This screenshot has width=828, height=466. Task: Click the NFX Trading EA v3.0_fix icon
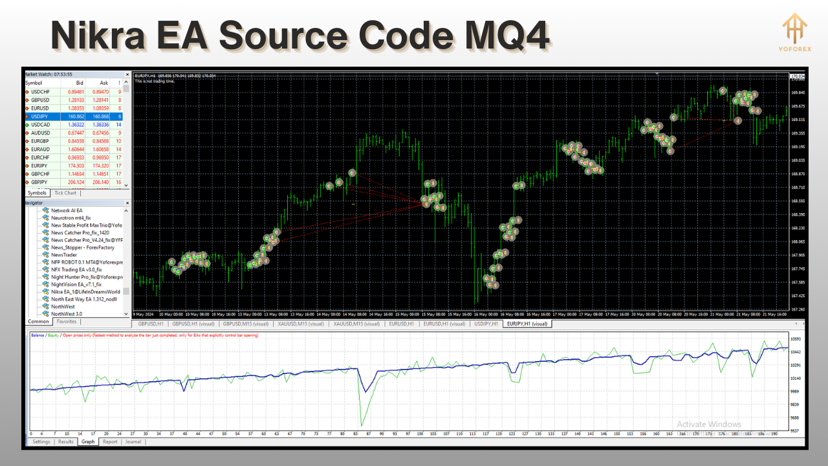[x=46, y=269]
